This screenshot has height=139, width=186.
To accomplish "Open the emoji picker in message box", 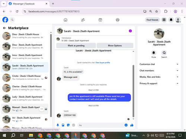I will click(x=126, y=125).
